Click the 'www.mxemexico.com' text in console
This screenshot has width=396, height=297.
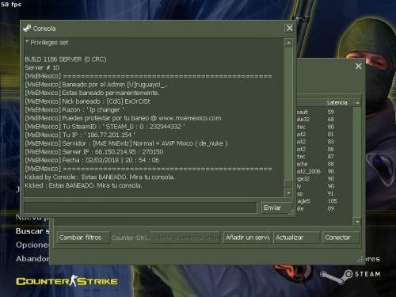tap(190, 118)
